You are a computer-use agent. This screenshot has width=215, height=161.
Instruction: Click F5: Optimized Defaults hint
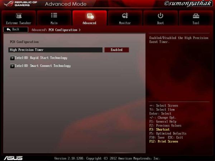click(x=168, y=133)
